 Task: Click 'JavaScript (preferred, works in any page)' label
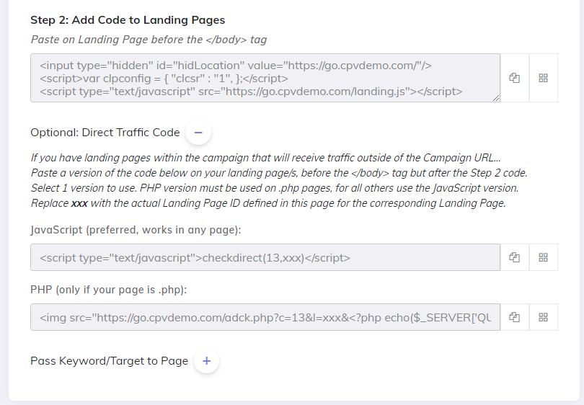point(136,231)
